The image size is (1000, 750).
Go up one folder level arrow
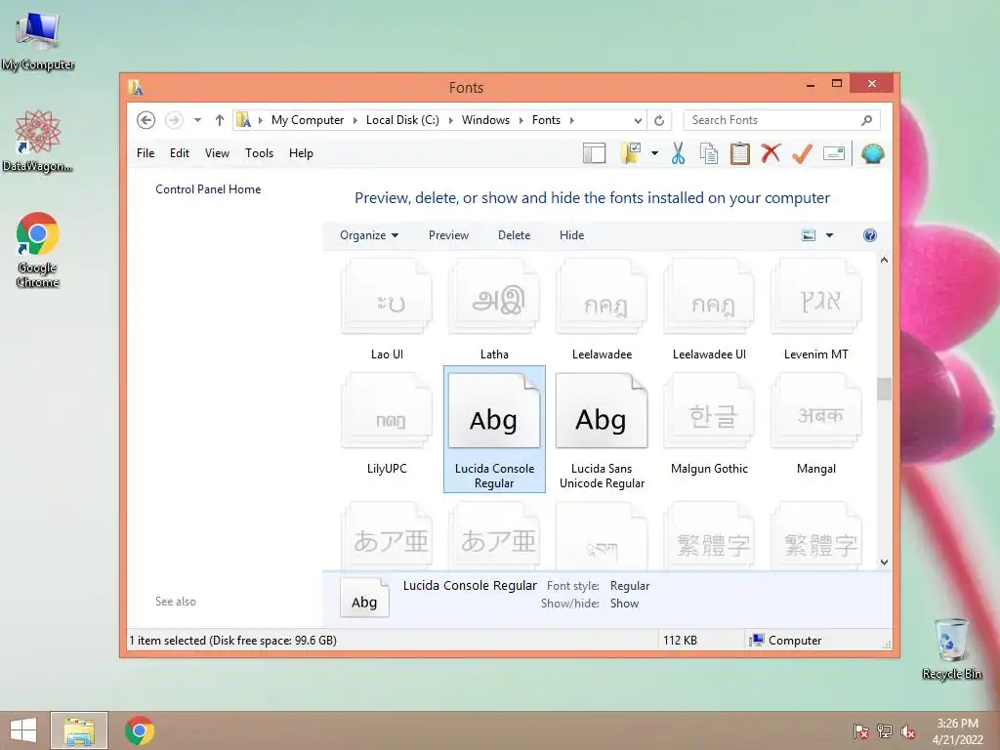tap(220, 120)
